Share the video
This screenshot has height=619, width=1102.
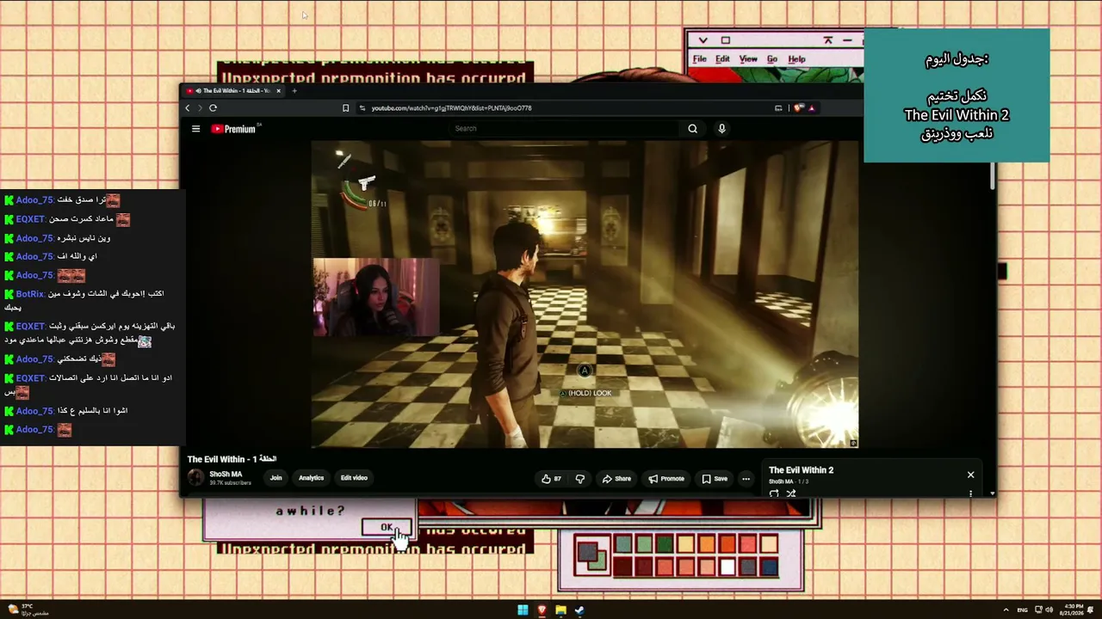[x=616, y=479]
